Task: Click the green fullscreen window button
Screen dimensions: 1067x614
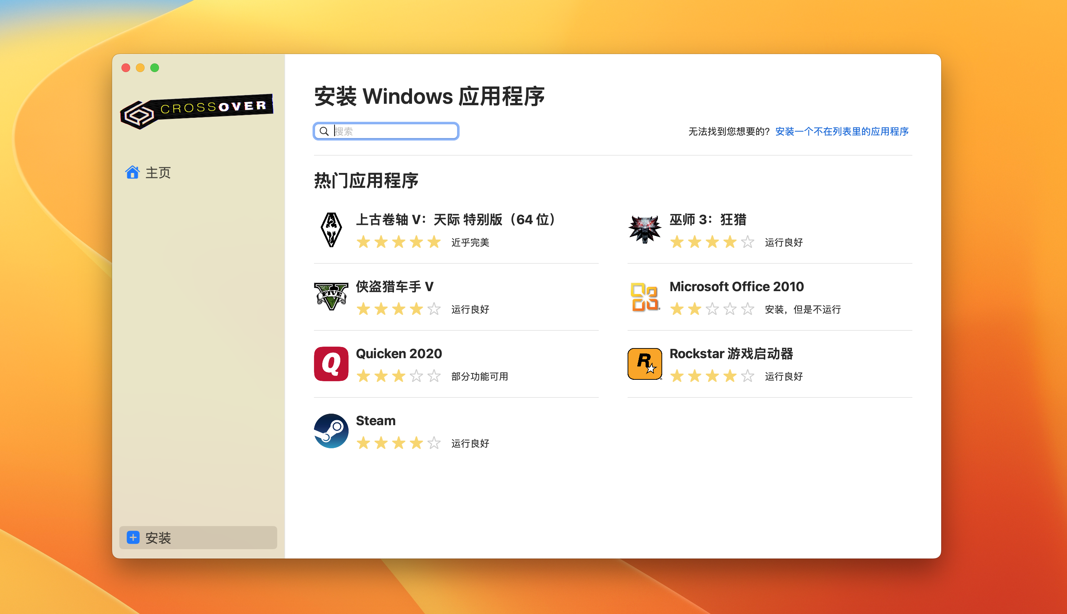Action: (x=155, y=67)
